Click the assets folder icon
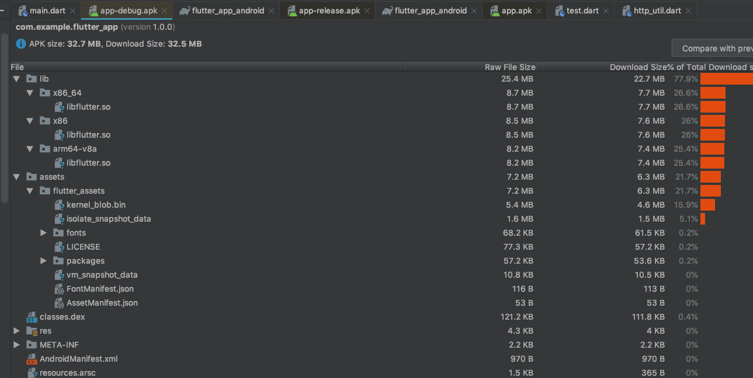Viewport: 753px width, 378px height. (32, 177)
